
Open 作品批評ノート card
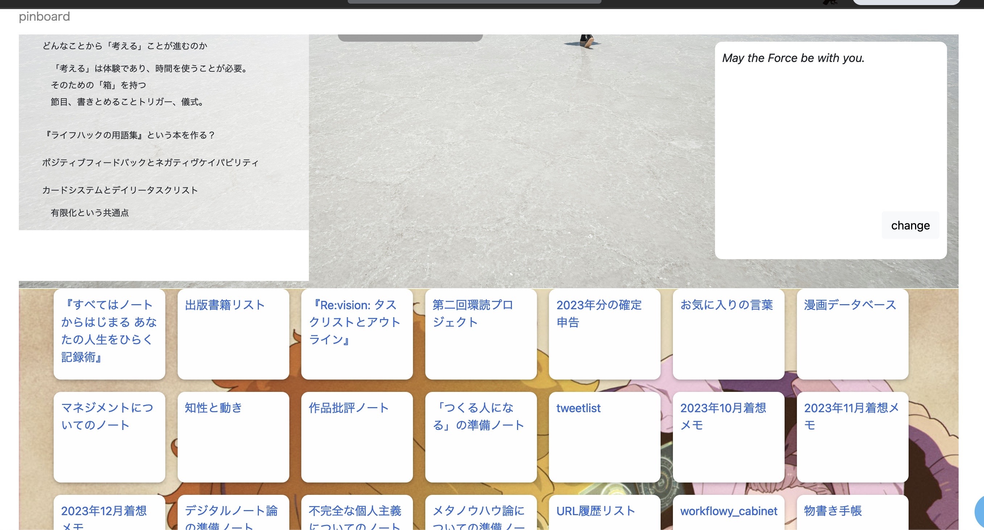coord(348,408)
